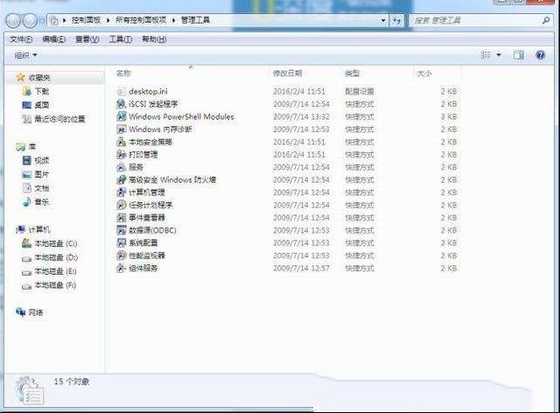Viewport: 560px width, 413px height.
Task: Click the 控制面板 breadcrumb
Action: click(86, 20)
